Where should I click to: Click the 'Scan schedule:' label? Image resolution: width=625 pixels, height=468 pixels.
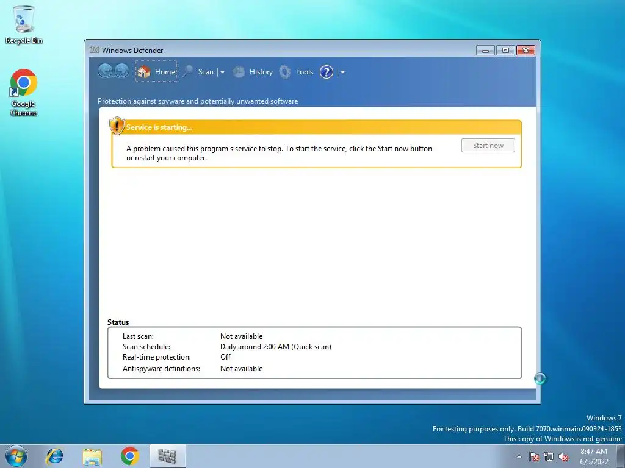[x=146, y=347]
